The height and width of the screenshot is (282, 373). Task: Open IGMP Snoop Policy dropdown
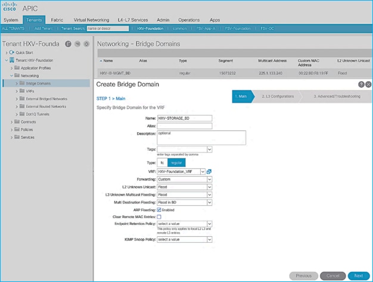point(209,240)
